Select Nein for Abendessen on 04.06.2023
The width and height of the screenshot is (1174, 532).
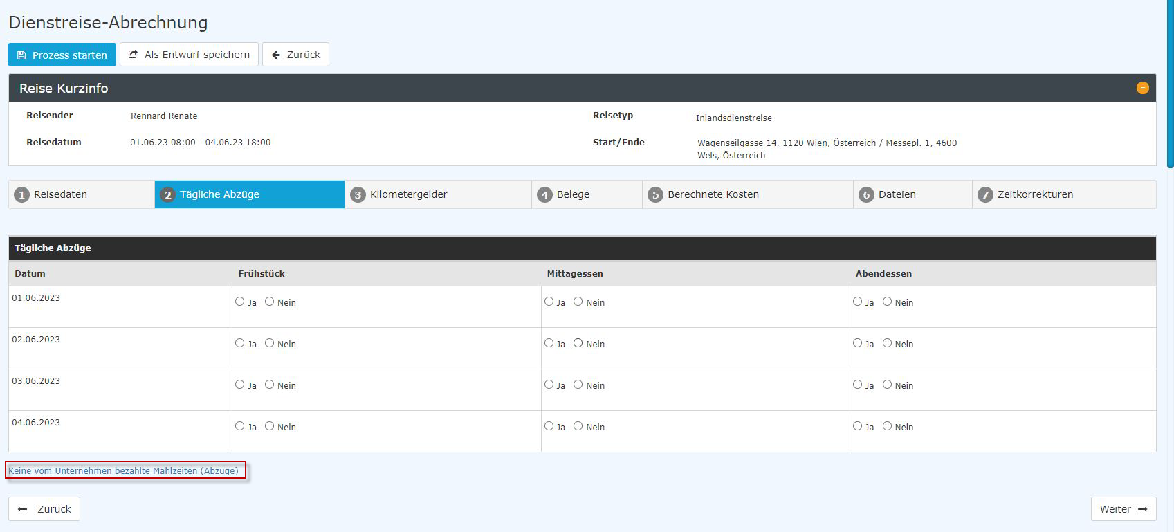click(x=887, y=426)
